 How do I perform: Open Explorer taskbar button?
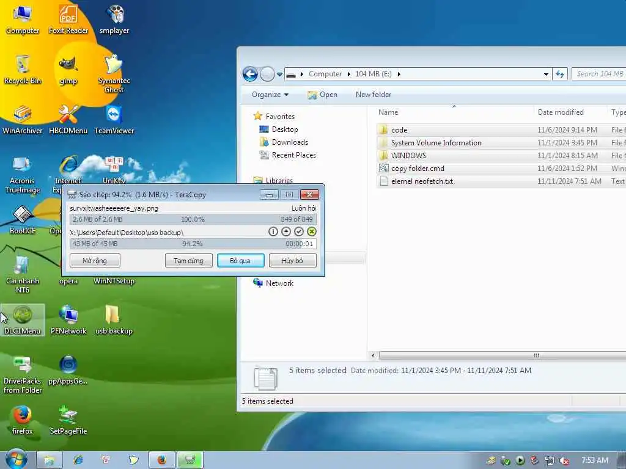coord(49,460)
